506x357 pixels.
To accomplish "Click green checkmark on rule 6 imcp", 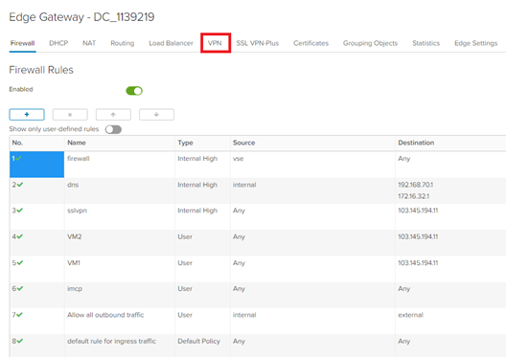I will [20, 288].
